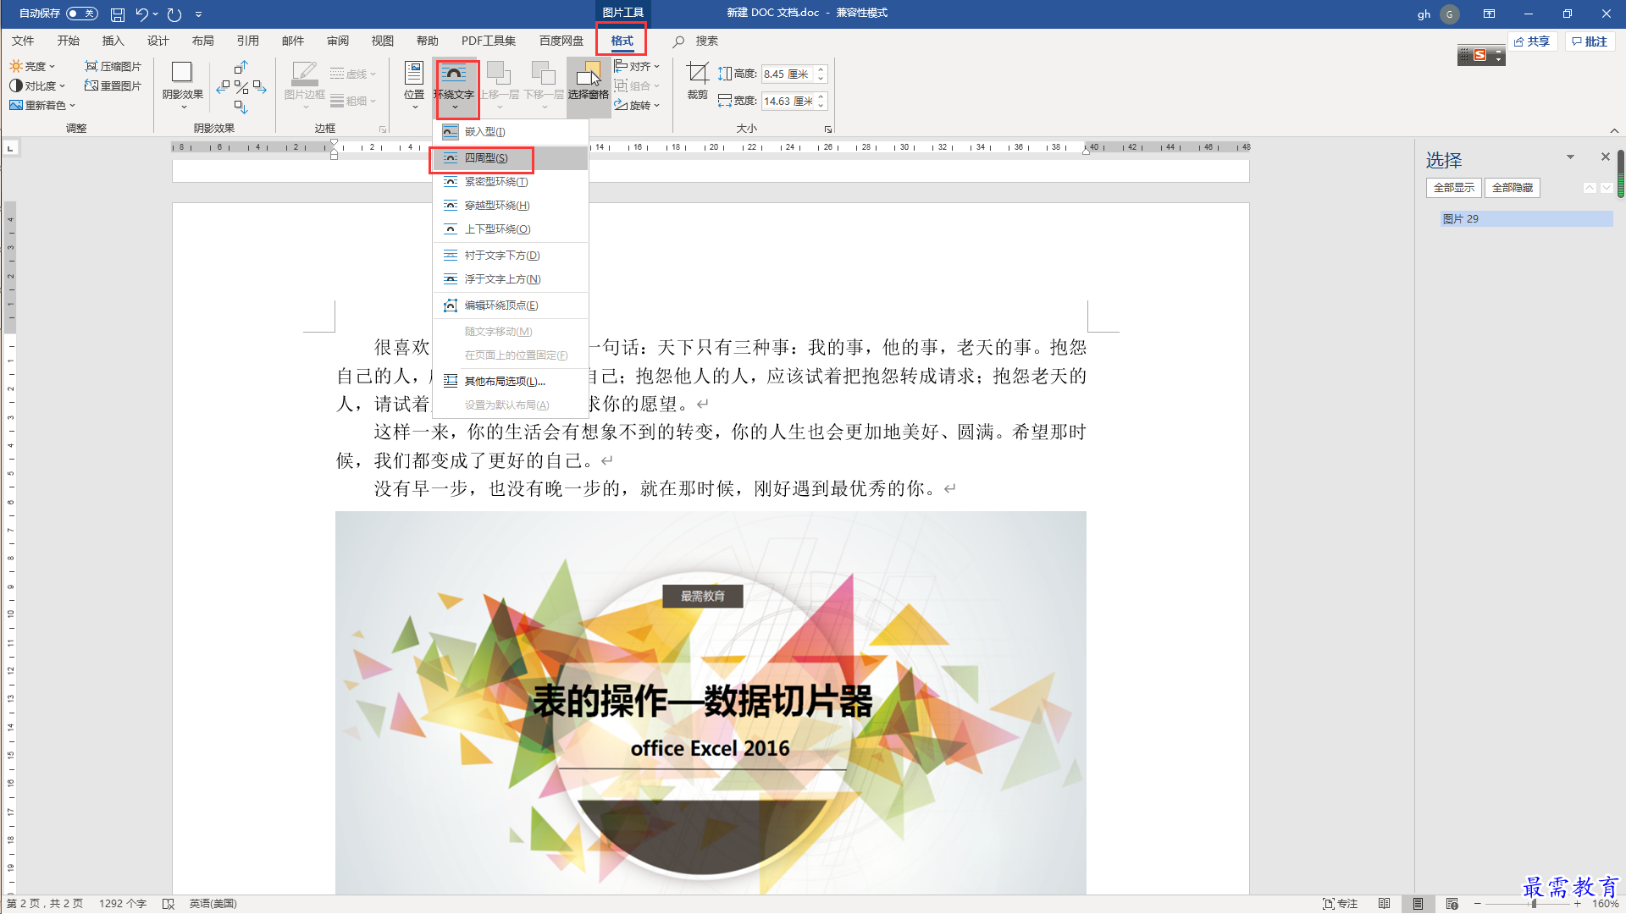Click the 宽度 width input field
This screenshot has height=914, width=1626.
click(788, 101)
